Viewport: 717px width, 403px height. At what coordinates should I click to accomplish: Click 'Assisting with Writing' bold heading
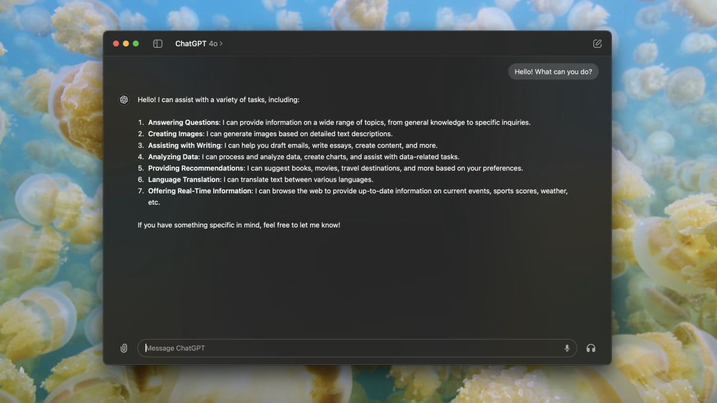click(x=185, y=145)
